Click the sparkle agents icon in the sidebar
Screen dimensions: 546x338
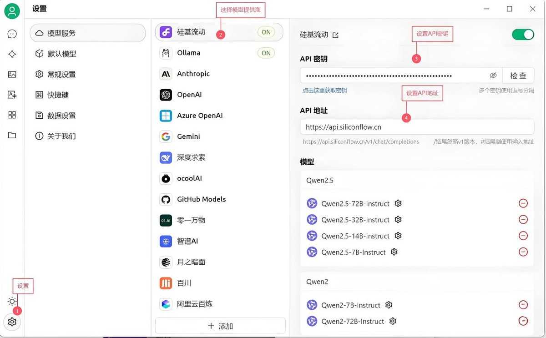[x=12, y=54]
